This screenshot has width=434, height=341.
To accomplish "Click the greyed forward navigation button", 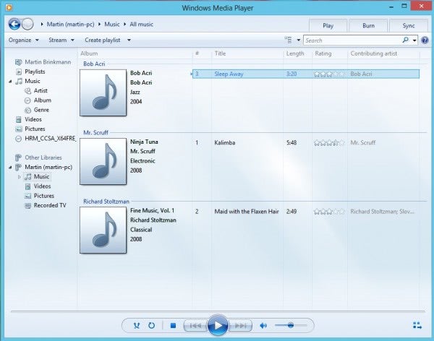I will pyautogui.click(x=27, y=25).
